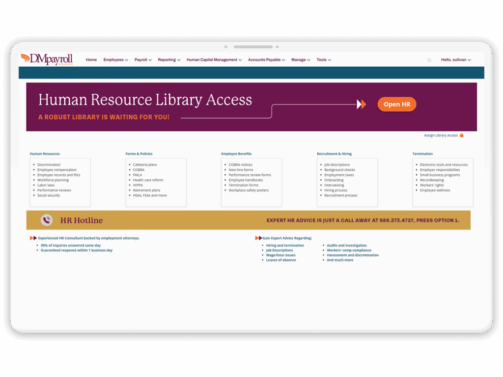Click the orange lock icon beside Assign Library Access
Viewport: 503px width, 377px height.
pyautogui.click(x=462, y=135)
